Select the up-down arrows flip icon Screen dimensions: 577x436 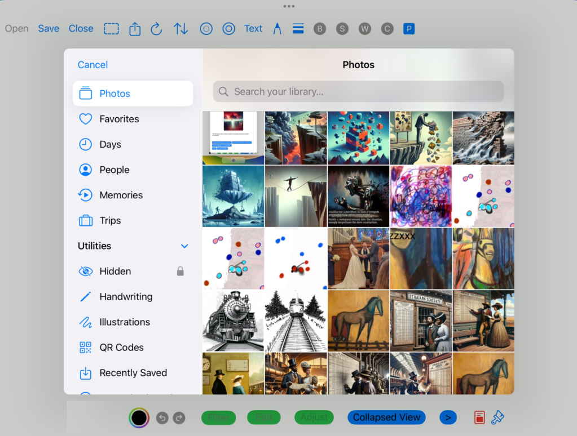pos(180,29)
